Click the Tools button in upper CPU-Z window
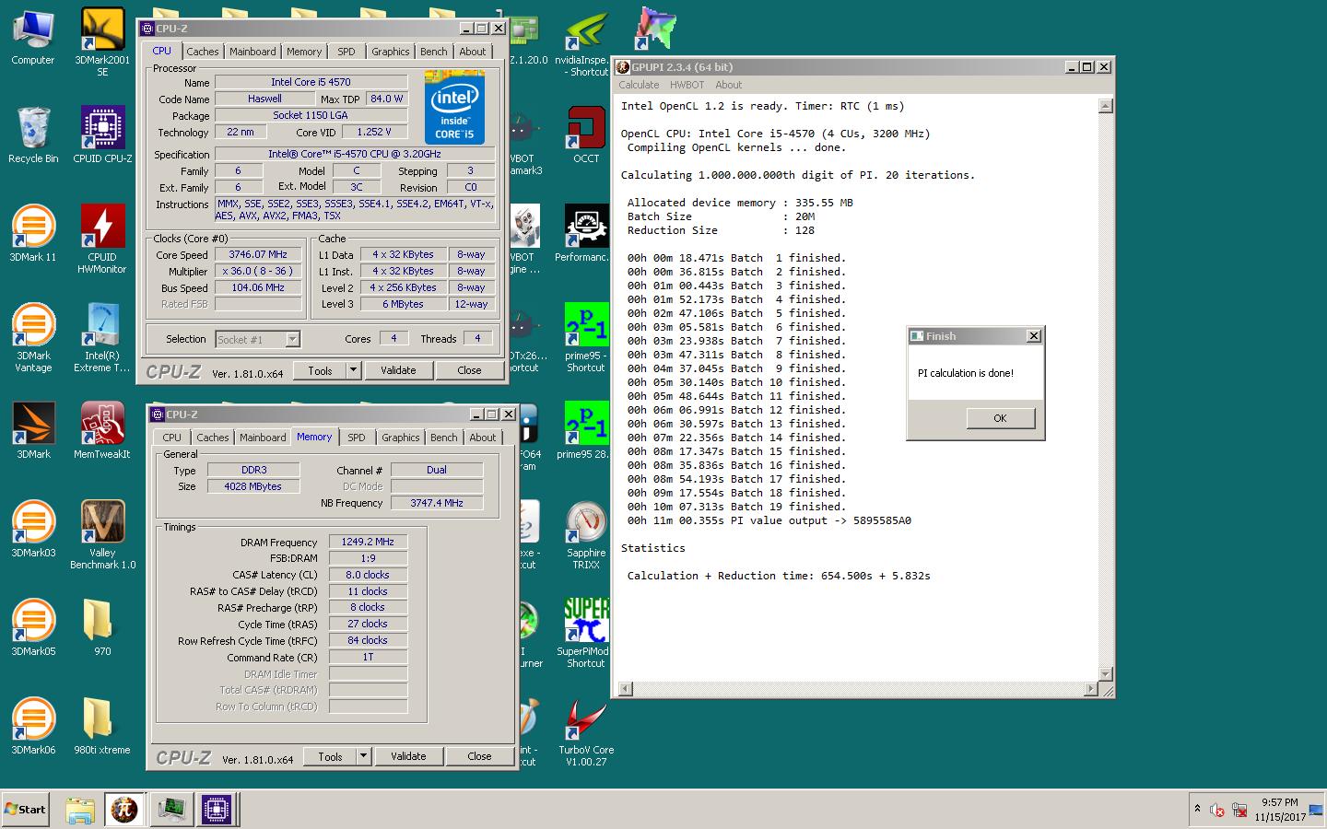 320,370
